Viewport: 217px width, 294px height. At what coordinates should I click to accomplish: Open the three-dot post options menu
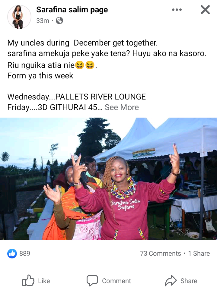click(x=177, y=10)
